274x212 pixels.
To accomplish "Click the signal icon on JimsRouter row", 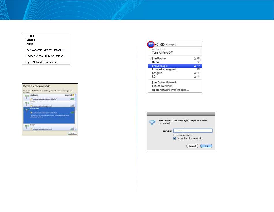I will coord(198,59).
